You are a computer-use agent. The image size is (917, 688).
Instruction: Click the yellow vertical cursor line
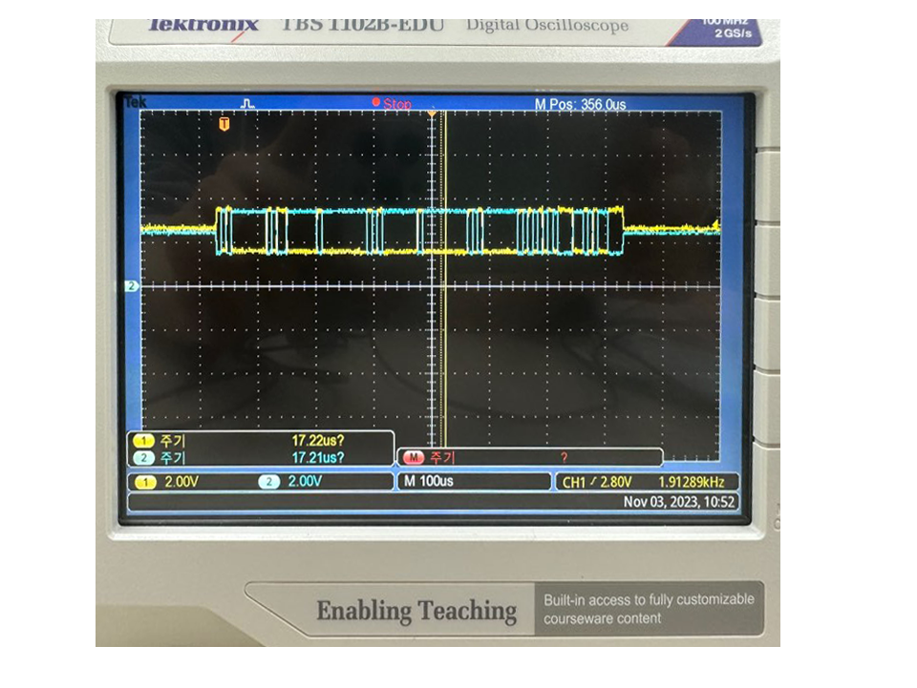445,280
